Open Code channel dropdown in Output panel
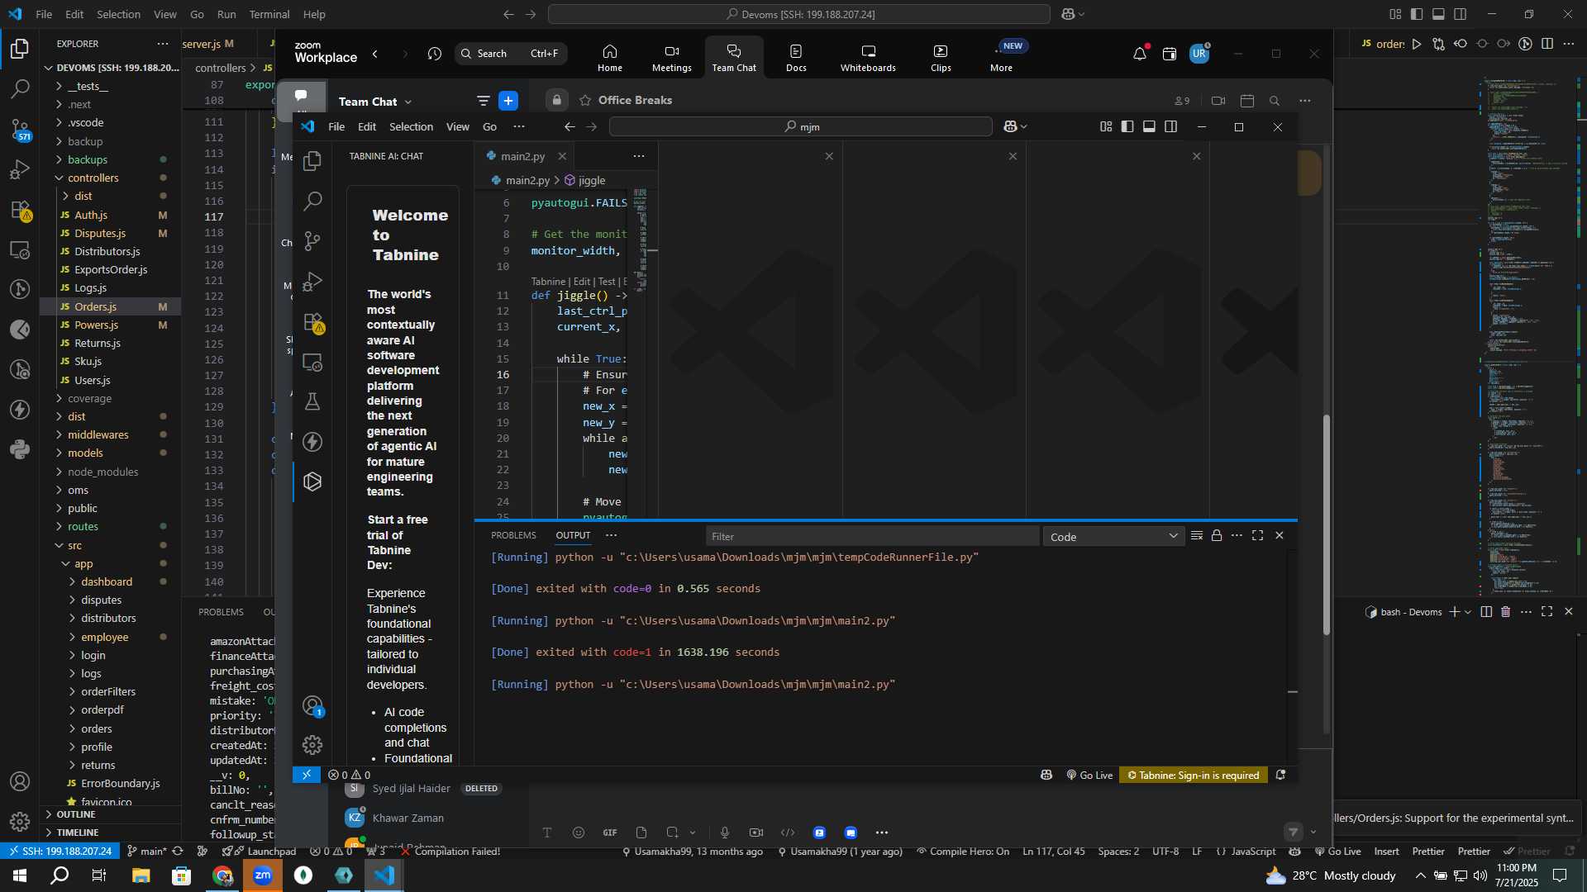The image size is (1587, 892). tap(1113, 536)
